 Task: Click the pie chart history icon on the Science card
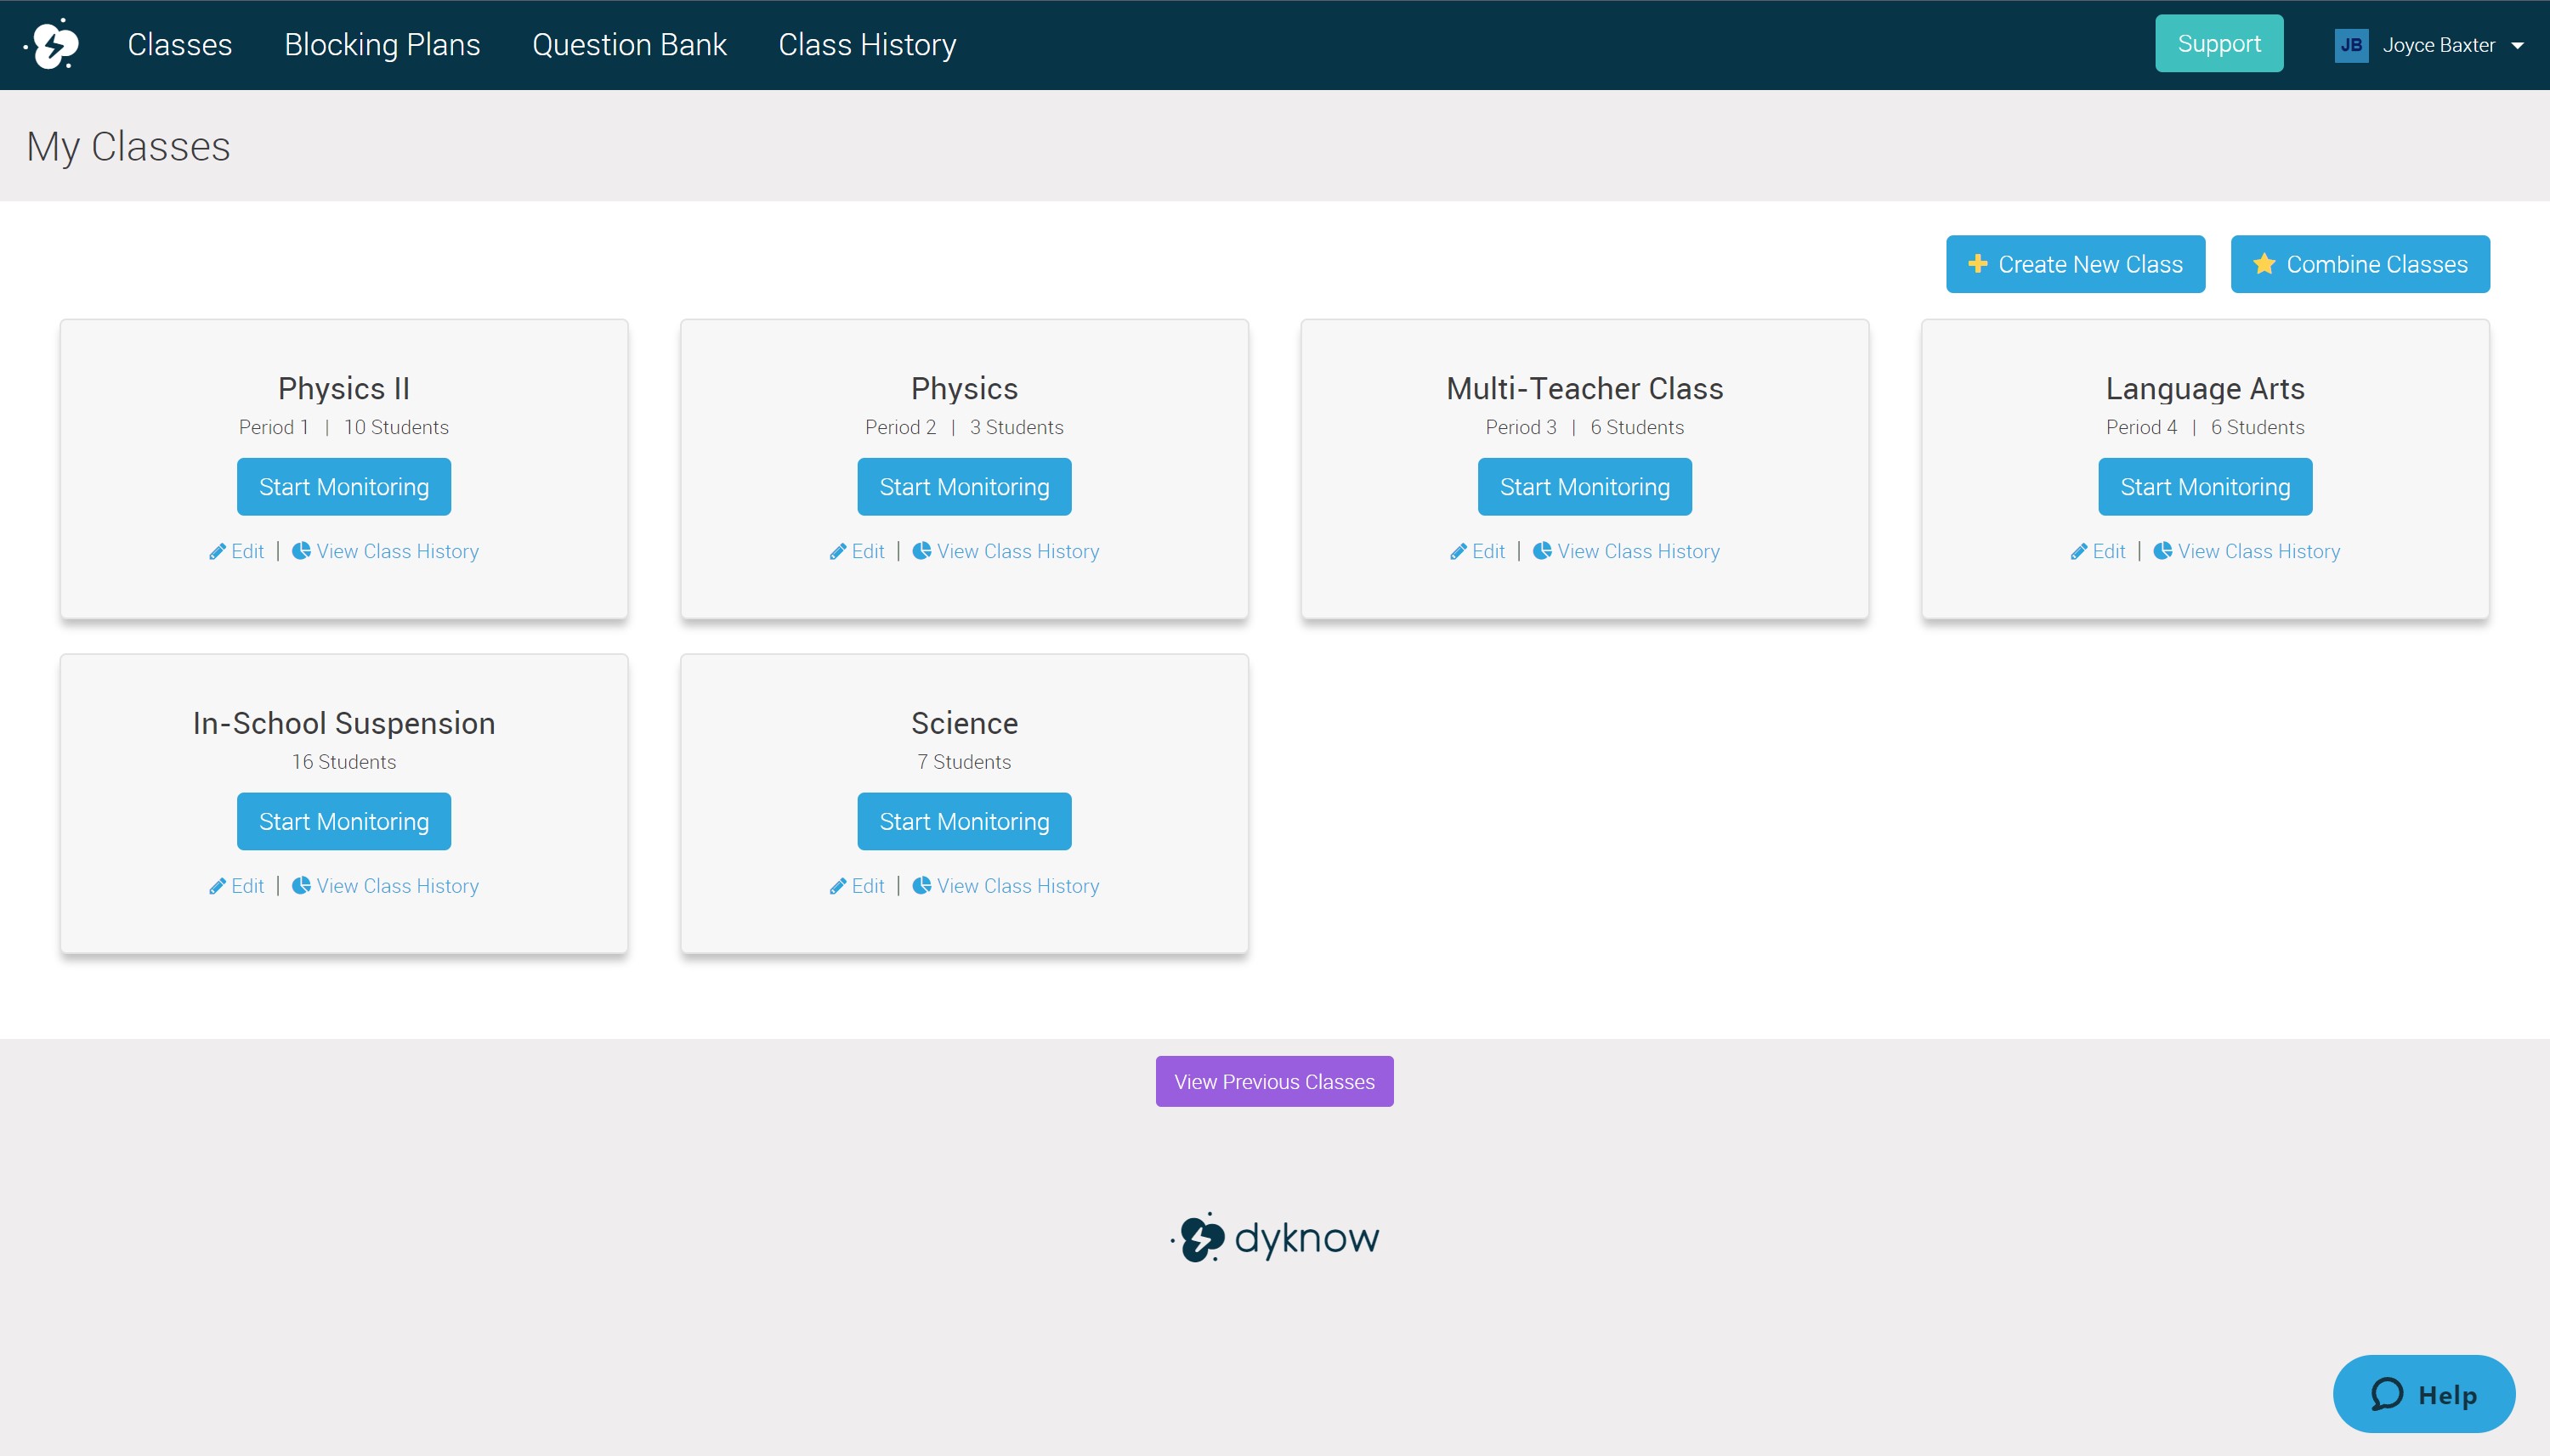click(921, 885)
